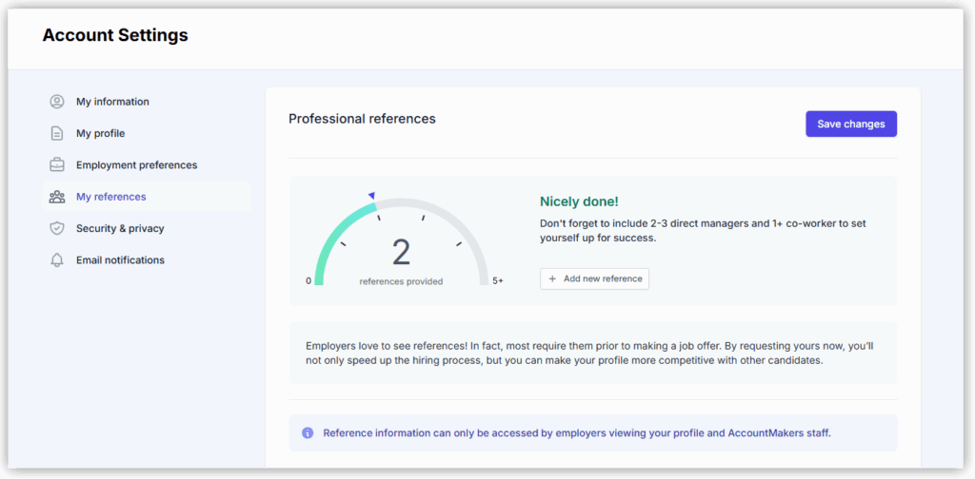Click the Nicely done! green heading

click(579, 201)
